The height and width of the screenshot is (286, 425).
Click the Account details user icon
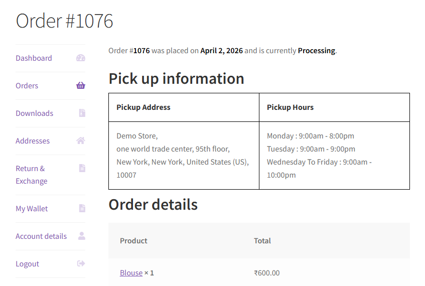click(82, 236)
